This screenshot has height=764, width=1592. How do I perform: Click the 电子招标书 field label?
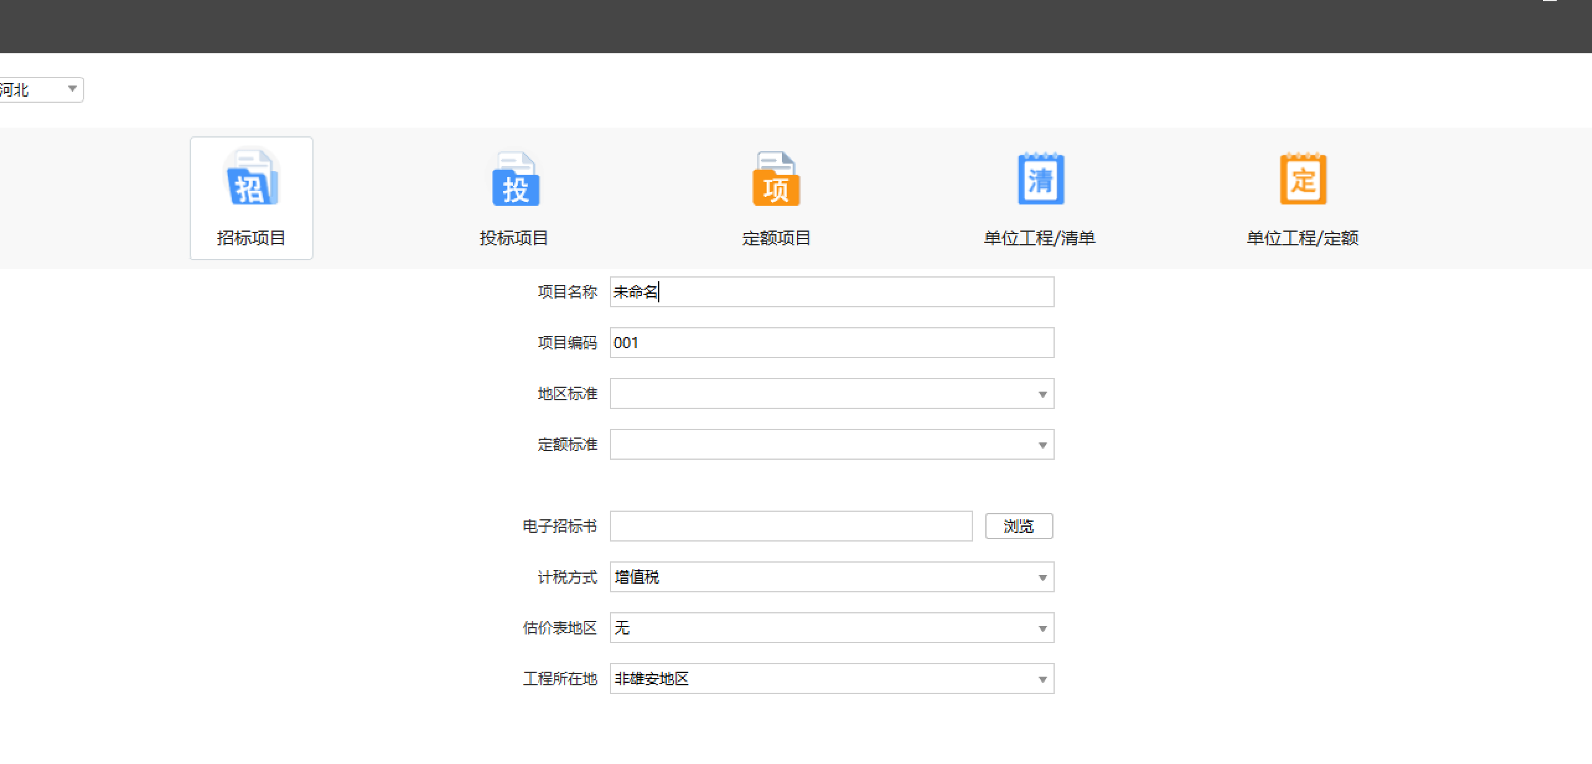pyautogui.click(x=560, y=526)
